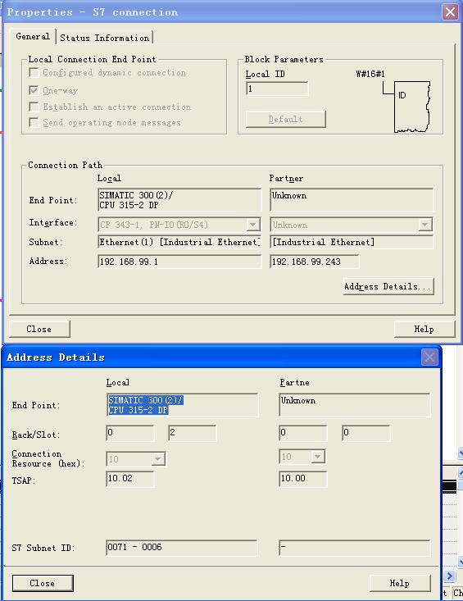This screenshot has height=601, width=463.
Task: Toggle Configured dynamic connection checkbox
Action: (x=34, y=72)
